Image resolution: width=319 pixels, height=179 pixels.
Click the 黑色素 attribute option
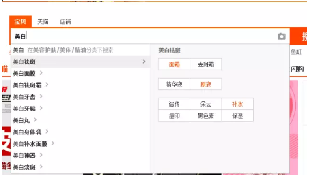tap(206, 116)
